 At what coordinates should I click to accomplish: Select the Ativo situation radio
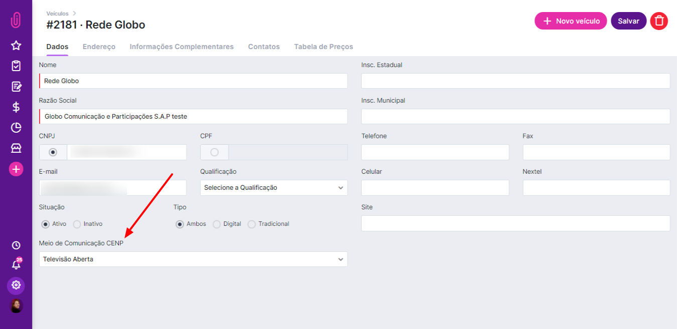click(x=46, y=224)
